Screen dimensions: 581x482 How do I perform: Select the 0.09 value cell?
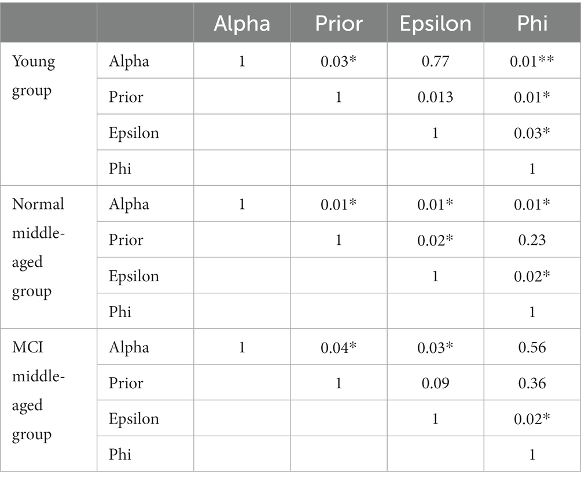coord(435,383)
